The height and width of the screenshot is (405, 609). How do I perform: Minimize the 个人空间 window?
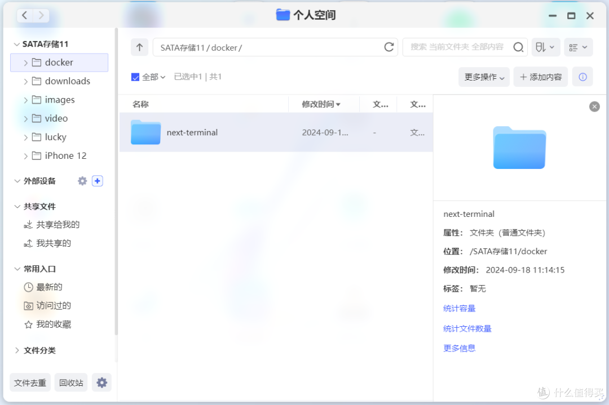pos(552,16)
